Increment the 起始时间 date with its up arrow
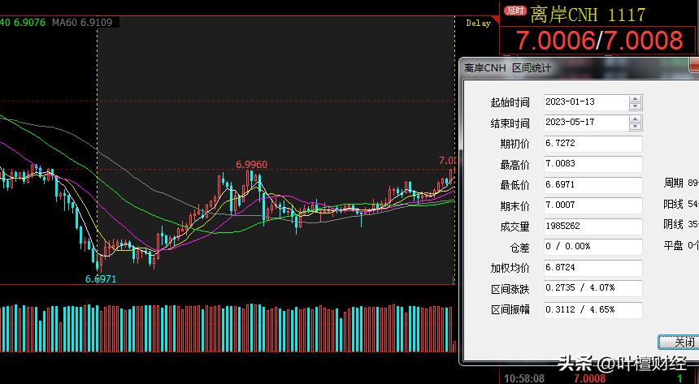699x384 pixels. 636,99
